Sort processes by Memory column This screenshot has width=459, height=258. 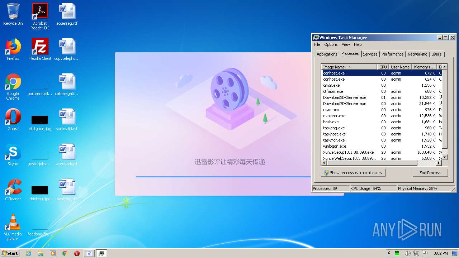click(x=424, y=67)
